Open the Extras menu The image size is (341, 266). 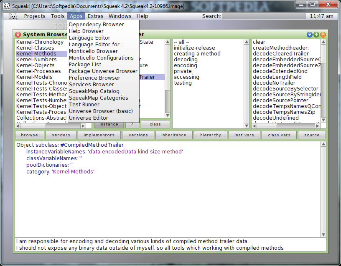[95, 16]
